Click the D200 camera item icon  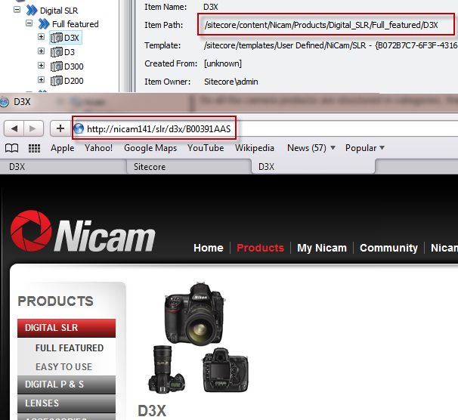point(57,81)
